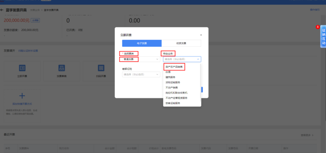This screenshot has width=326, height=153.
Task: Click the 购方名称 column header
Action: pos(64,148)
